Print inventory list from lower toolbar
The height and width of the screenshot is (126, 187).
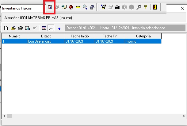pos(20,28)
